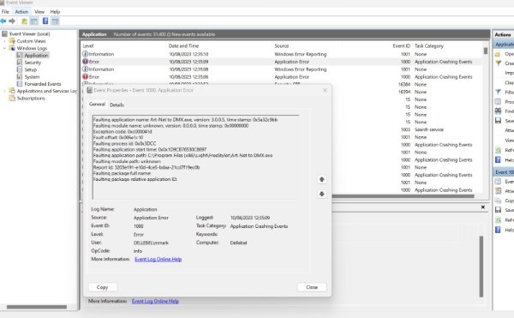The width and height of the screenshot is (514, 318).
Task: Click the blue Help toolbar icon
Action: (x=45, y=21)
